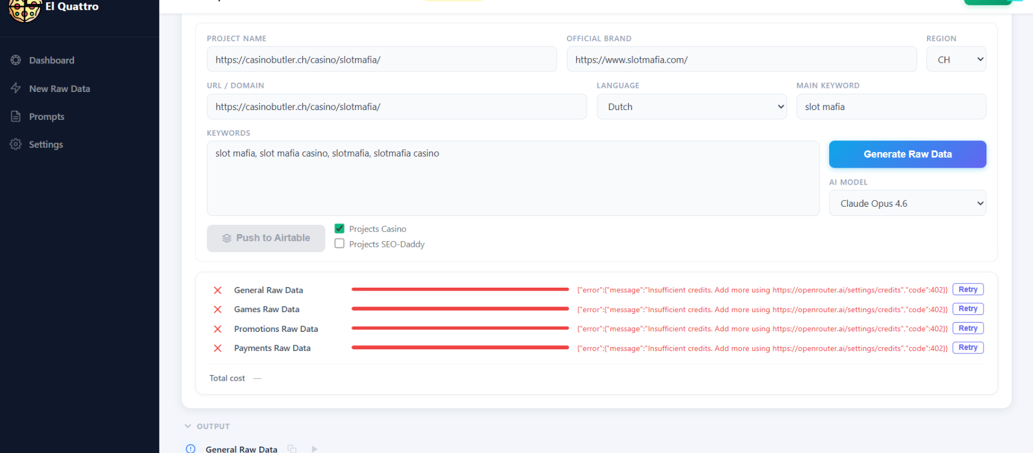The image size is (1033, 453).
Task: Click inside the Keywords text area
Action: [x=513, y=178]
